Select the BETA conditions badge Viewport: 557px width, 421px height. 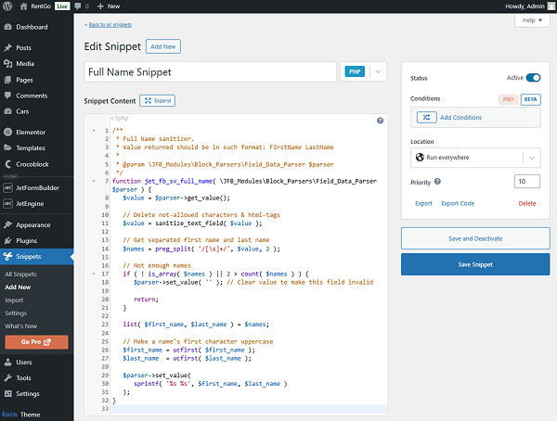(530, 98)
